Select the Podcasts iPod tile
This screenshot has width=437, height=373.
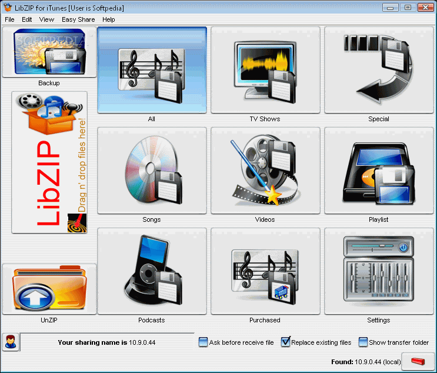tap(152, 271)
